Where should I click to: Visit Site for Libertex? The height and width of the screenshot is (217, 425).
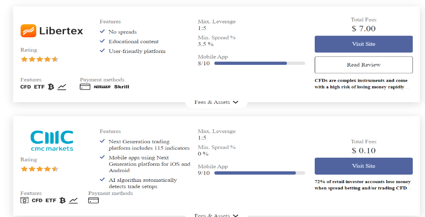tap(363, 44)
